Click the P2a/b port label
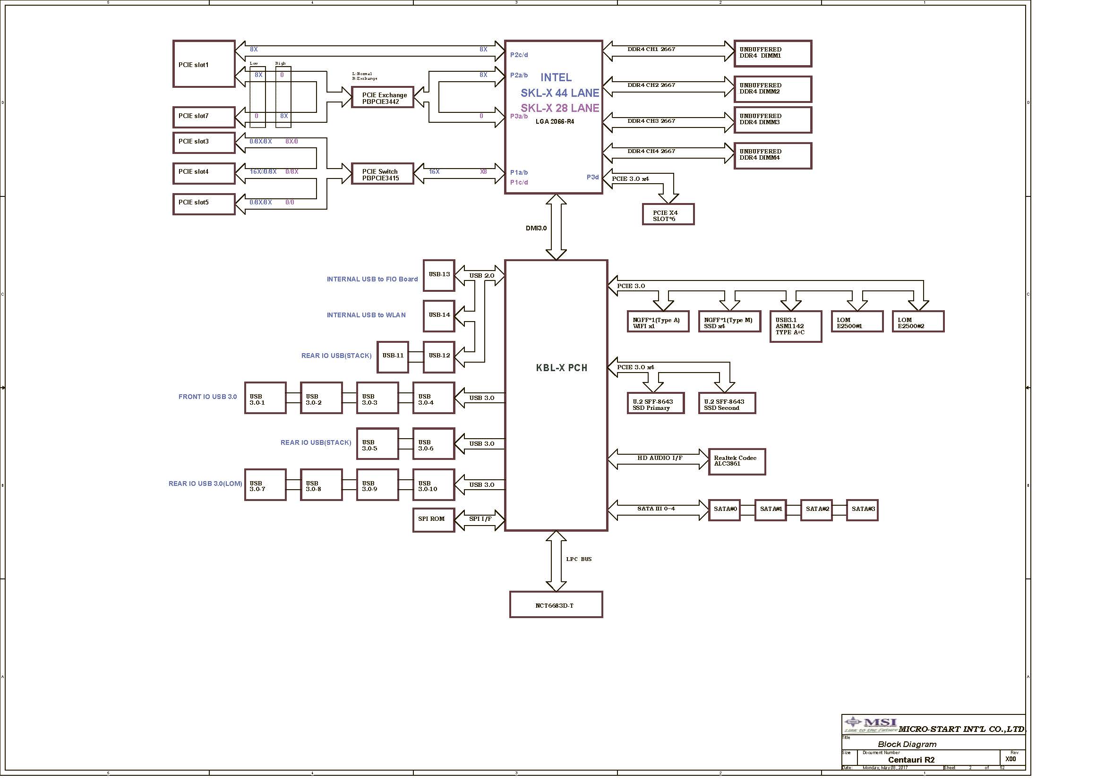 pos(519,75)
